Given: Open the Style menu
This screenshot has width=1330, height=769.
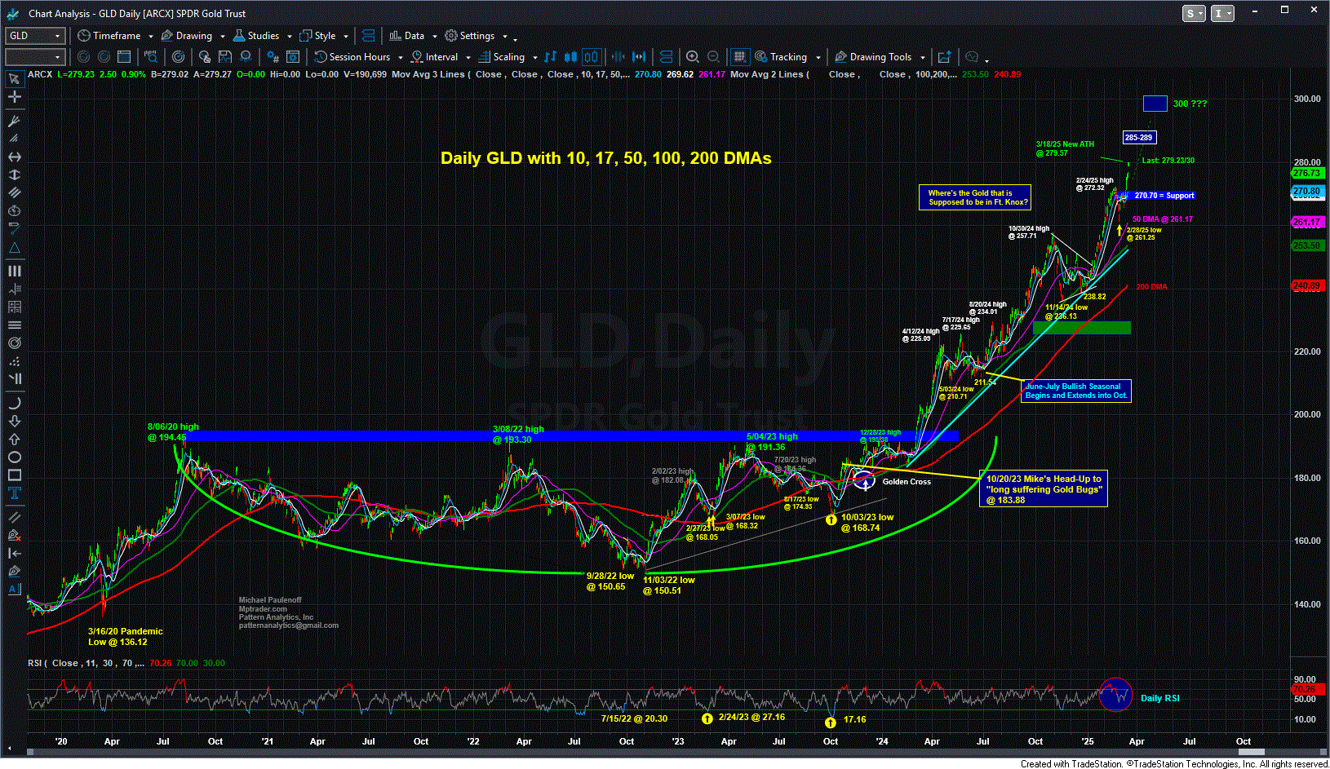Looking at the screenshot, I should pos(318,36).
